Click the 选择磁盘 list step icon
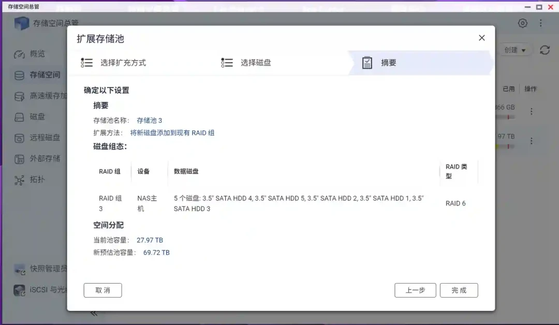559x325 pixels. (x=227, y=63)
